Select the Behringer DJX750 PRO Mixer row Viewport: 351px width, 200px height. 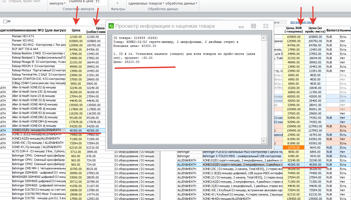(x=39, y=194)
